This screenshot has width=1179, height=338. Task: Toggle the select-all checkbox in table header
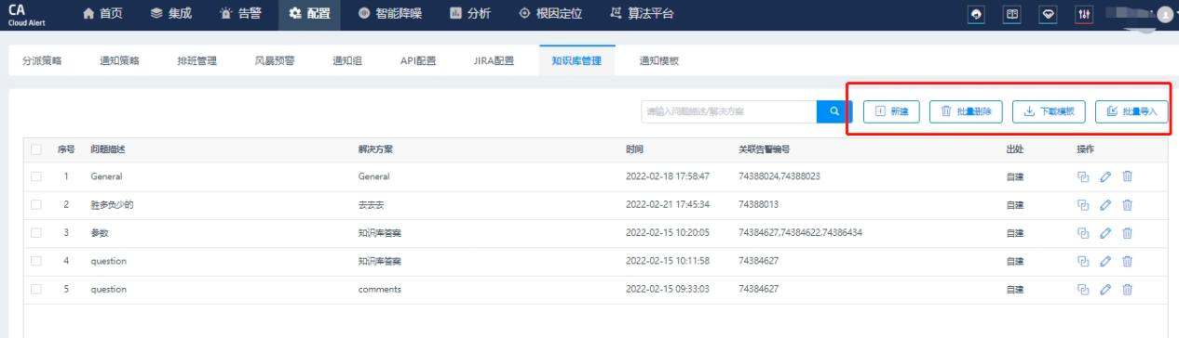point(36,149)
